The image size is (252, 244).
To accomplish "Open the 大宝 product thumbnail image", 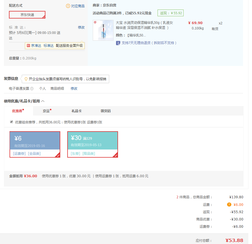I will pyautogui.click(x=103, y=30).
